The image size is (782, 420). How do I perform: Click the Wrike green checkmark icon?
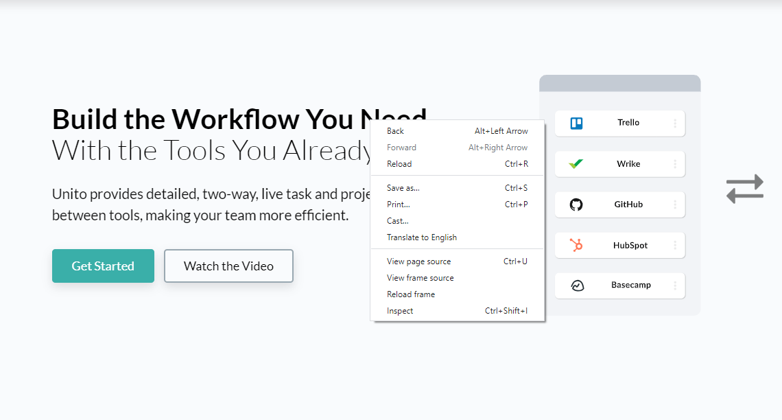click(x=576, y=163)
